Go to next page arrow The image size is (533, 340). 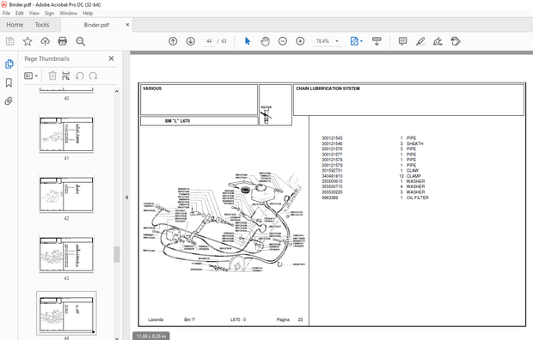click(x=191, y=41)
